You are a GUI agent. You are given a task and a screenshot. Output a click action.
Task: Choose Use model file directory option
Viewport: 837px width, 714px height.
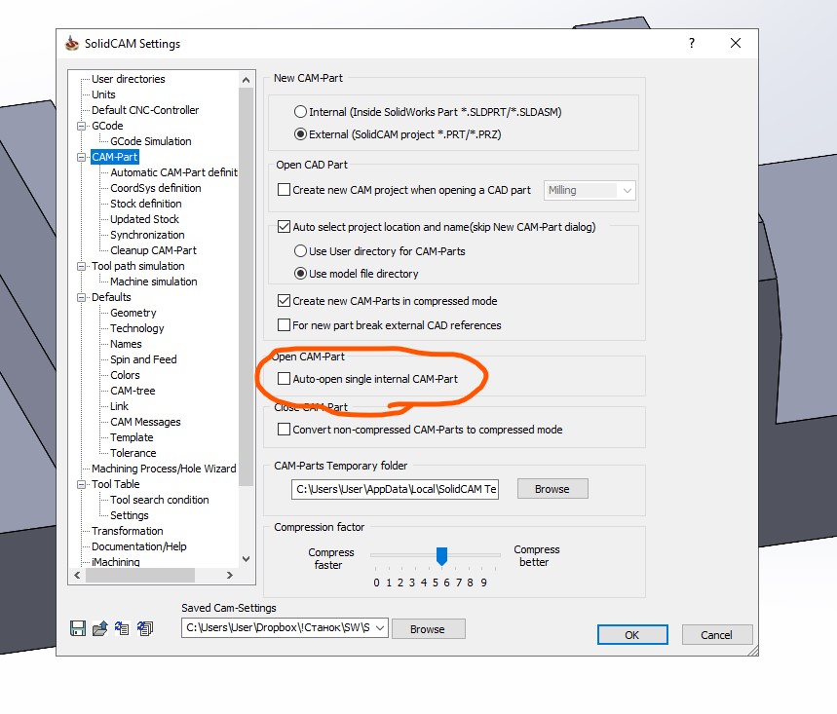300,273
